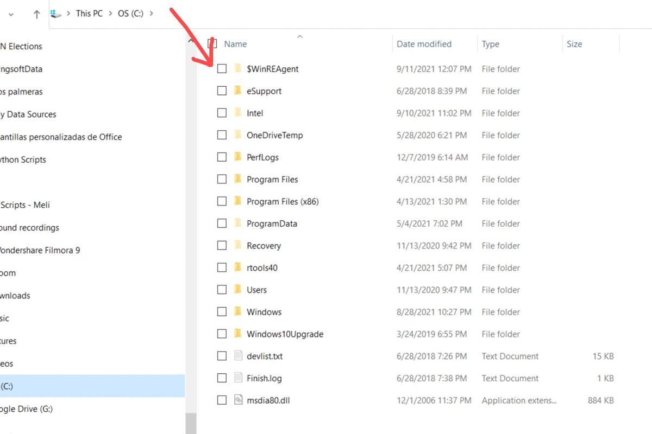
Task: Select Python Scripts in the sidebar
Action: [x=23, y=159]
